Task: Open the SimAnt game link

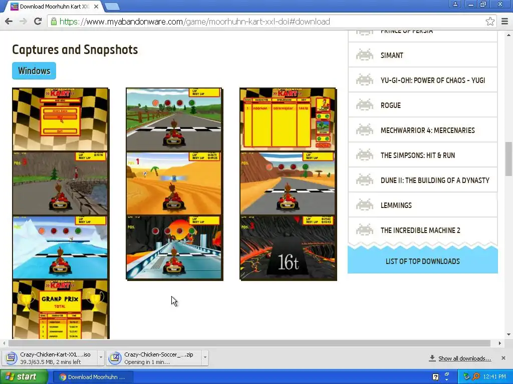Action: point(392,55)
